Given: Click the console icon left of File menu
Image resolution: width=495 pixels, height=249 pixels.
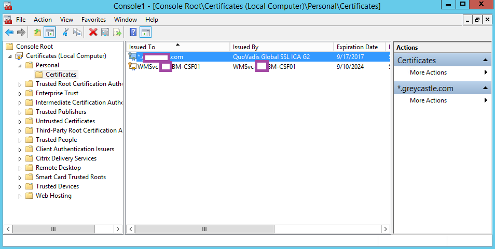Looking at the screenshot, I should [x=8, y=20].
